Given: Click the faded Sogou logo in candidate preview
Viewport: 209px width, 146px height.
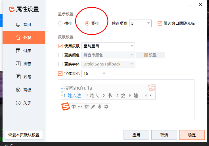Looking at the screenshot, I should pyautogui.click(x=152, y=88).
